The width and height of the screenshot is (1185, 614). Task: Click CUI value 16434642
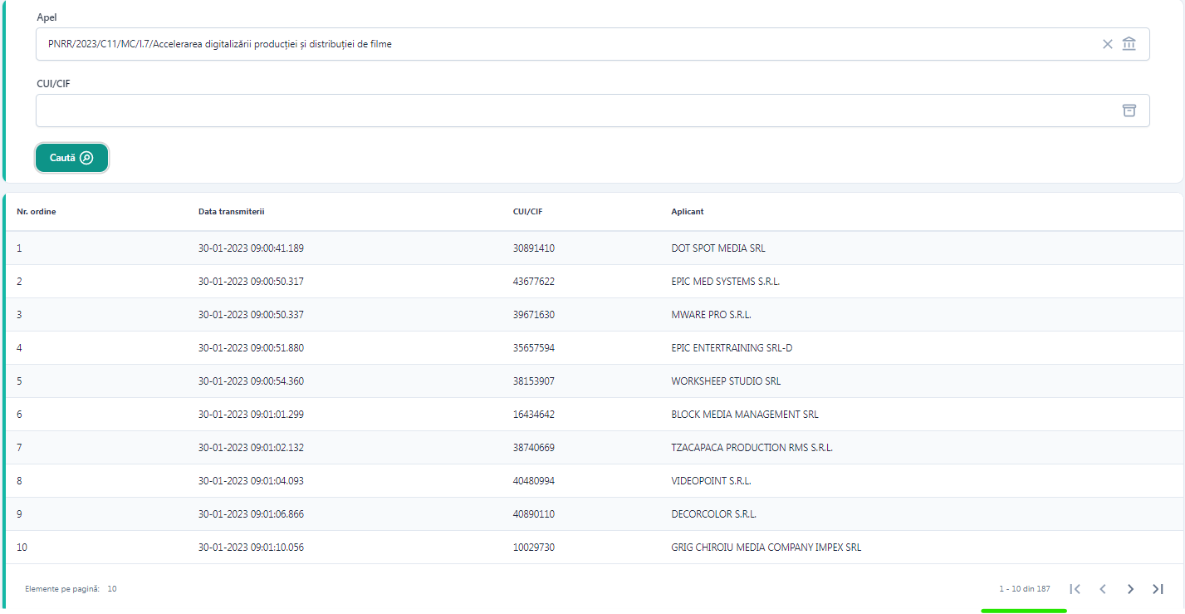(x=534, y=415)
